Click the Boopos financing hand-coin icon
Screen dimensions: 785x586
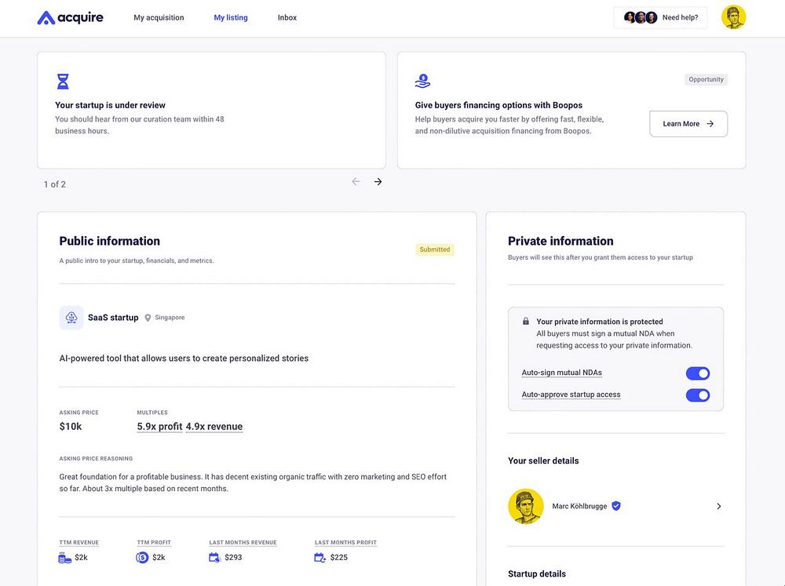click(x=422, y=81)
